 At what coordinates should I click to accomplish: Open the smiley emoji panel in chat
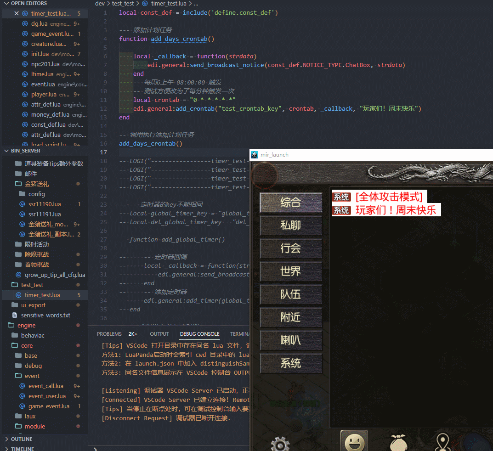click(354, 442)
